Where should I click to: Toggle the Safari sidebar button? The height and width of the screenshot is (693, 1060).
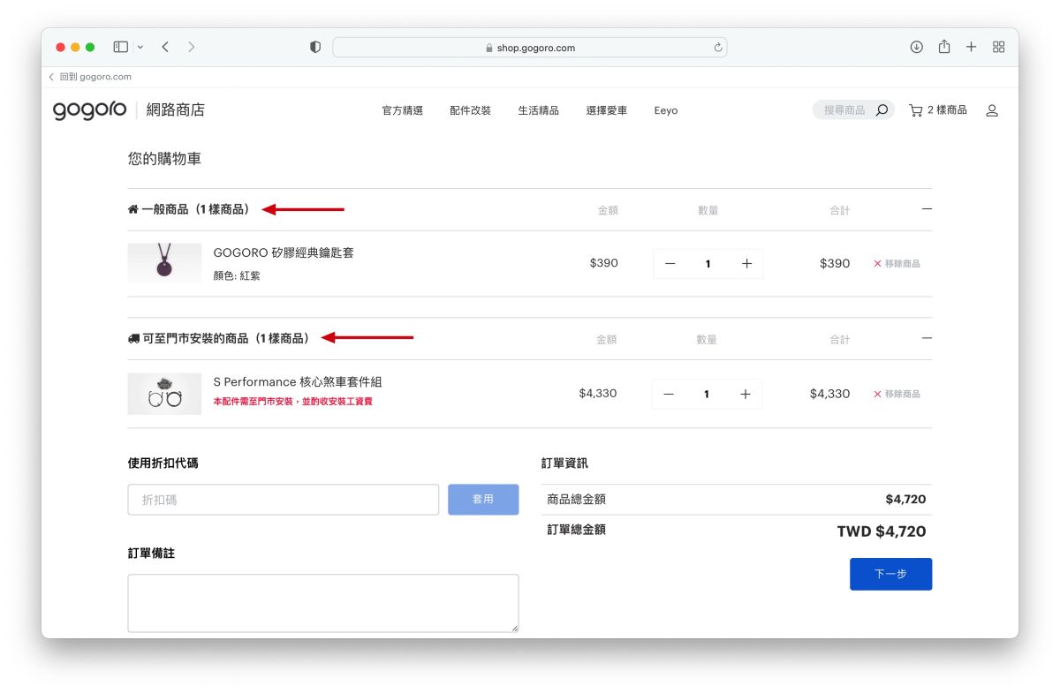[121, 47]
